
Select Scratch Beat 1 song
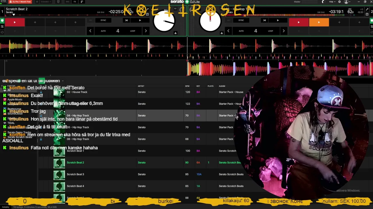(x=75, y=151)
